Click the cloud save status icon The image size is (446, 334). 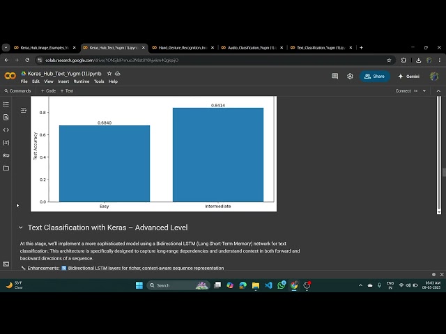pos(118,74)
